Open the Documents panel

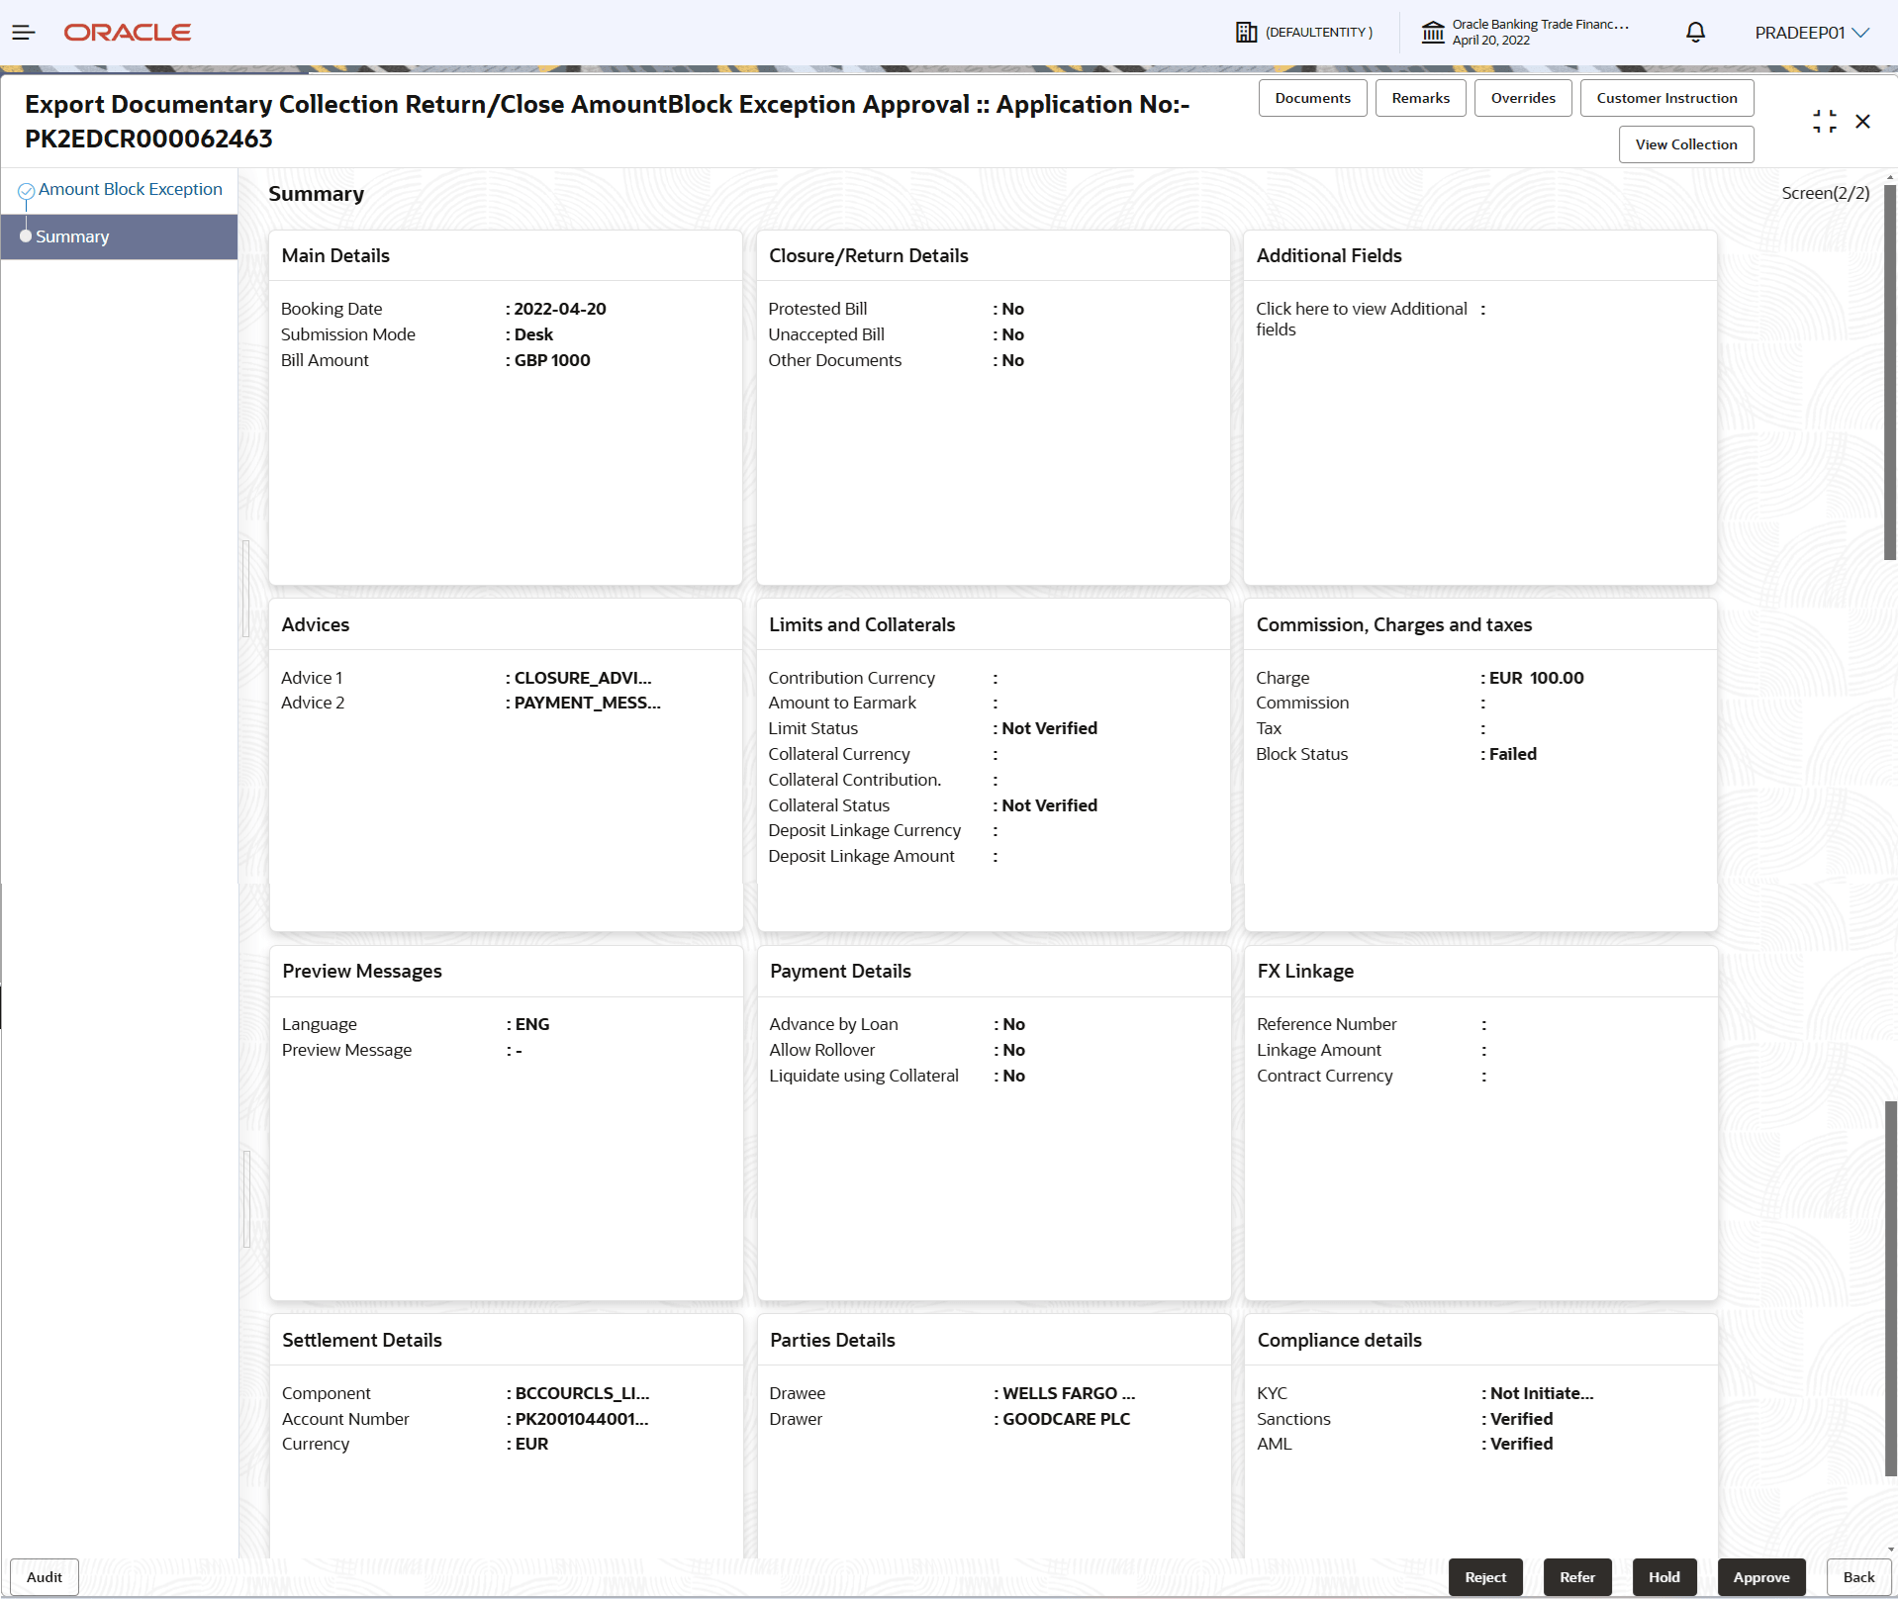point(1312,97)
